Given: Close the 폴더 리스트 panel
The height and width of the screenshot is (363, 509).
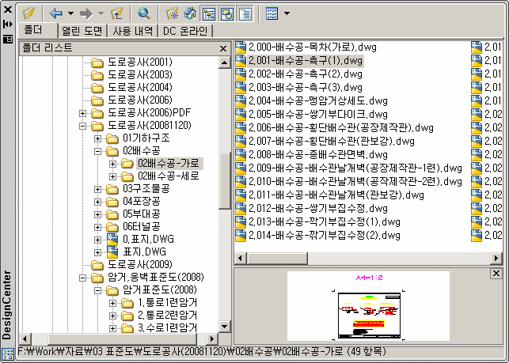Looking at the screenshot, I should [x=223, y=49].
